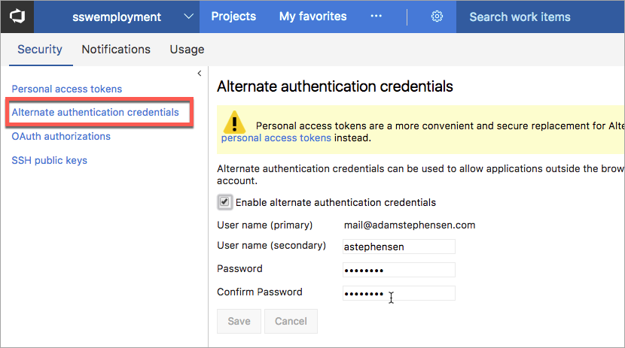Open OAuth authorizations page
625x348 pixels.
pos(61,136)
